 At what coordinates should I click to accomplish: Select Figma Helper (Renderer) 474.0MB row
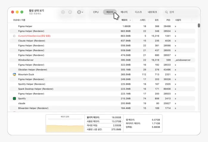click(x=102, y=55)
